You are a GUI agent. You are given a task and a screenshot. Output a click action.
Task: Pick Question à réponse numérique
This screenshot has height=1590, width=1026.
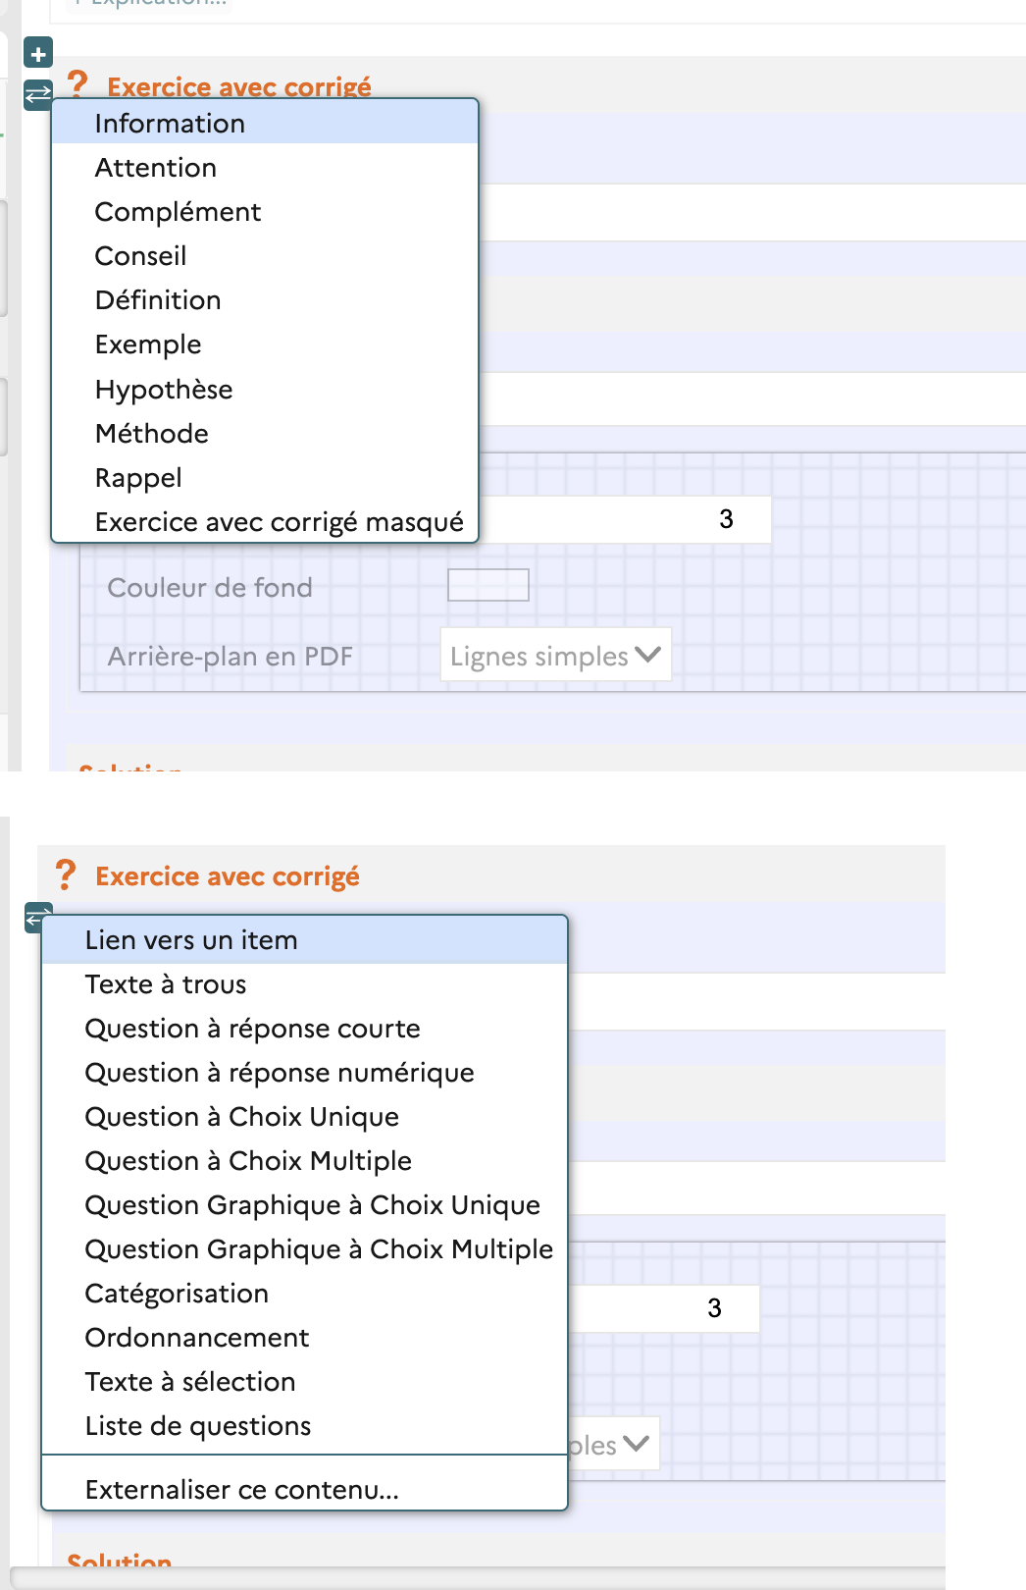280,1073
